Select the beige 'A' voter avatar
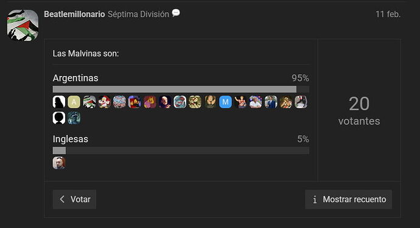Viewport: 420px width, 228px height. coord(74,102)
